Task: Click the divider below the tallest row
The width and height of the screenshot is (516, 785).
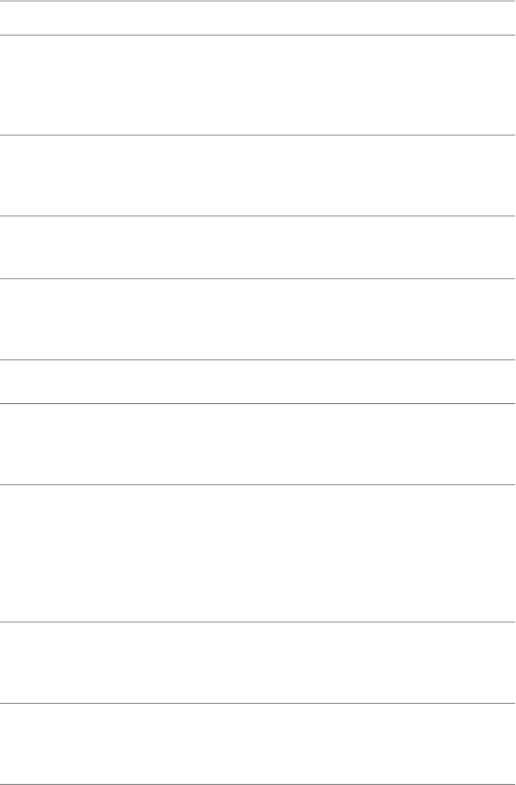Action: pyautogui.click(x=257, y=622)
